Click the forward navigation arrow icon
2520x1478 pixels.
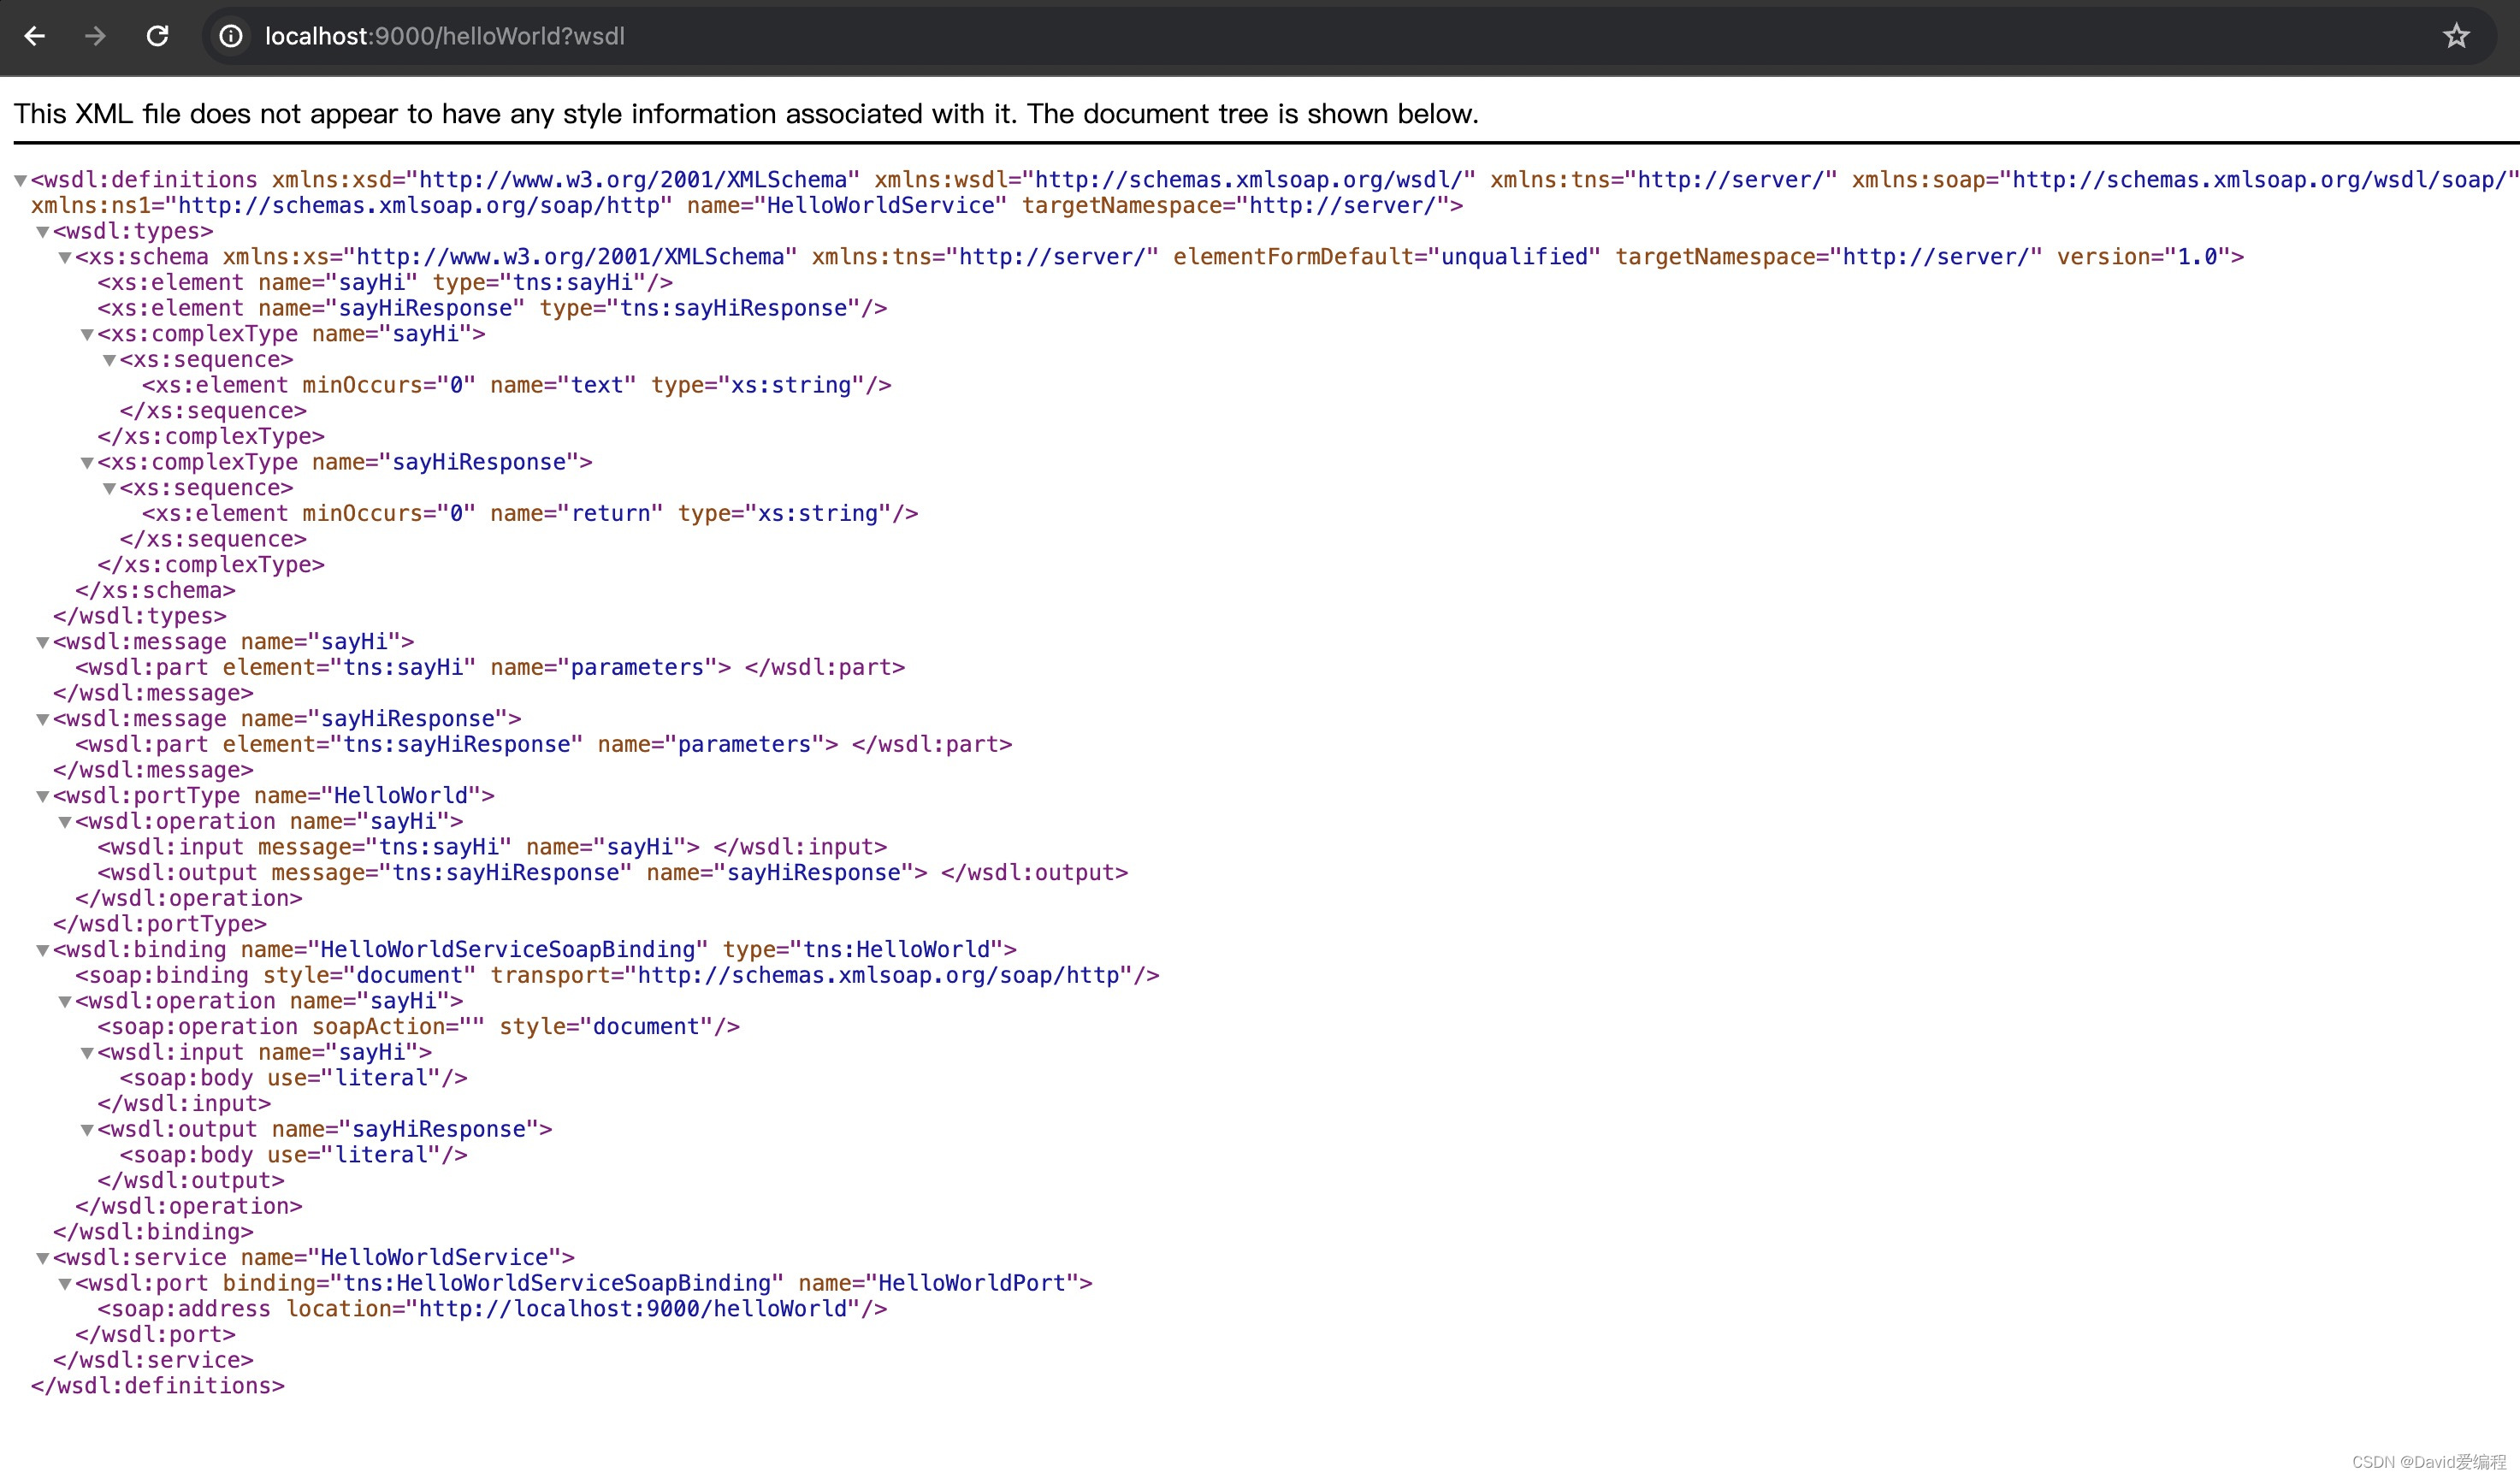pyautogui.click(x=95, y=35)
